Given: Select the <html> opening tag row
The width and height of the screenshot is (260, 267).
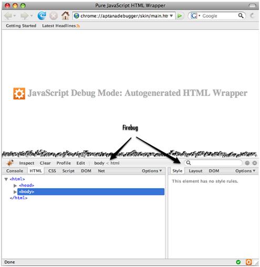Looking at the screenshot, I should [17, 179].
